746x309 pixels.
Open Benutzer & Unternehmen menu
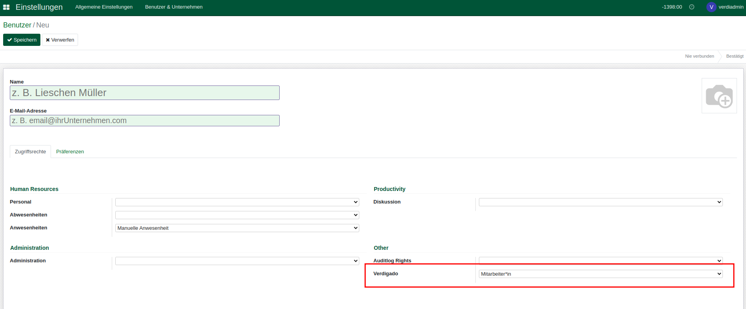point(174,7)
